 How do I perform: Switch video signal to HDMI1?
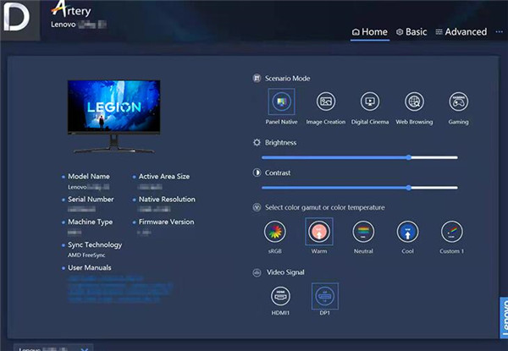pos(280,296)
